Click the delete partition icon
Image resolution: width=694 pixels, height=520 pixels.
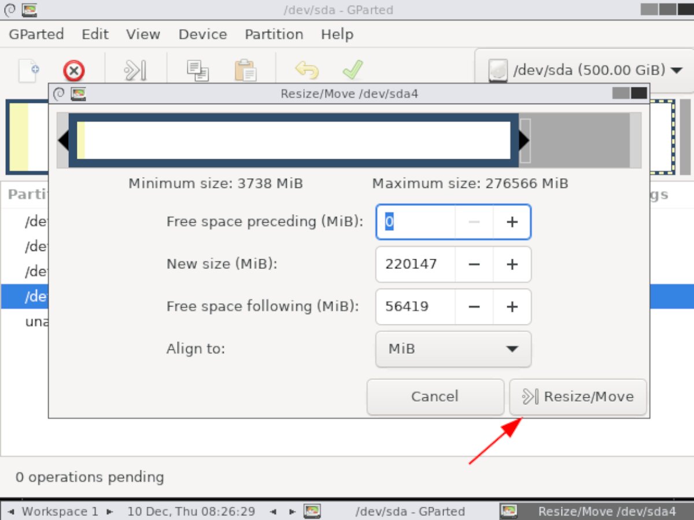click(x=73, y=70)
